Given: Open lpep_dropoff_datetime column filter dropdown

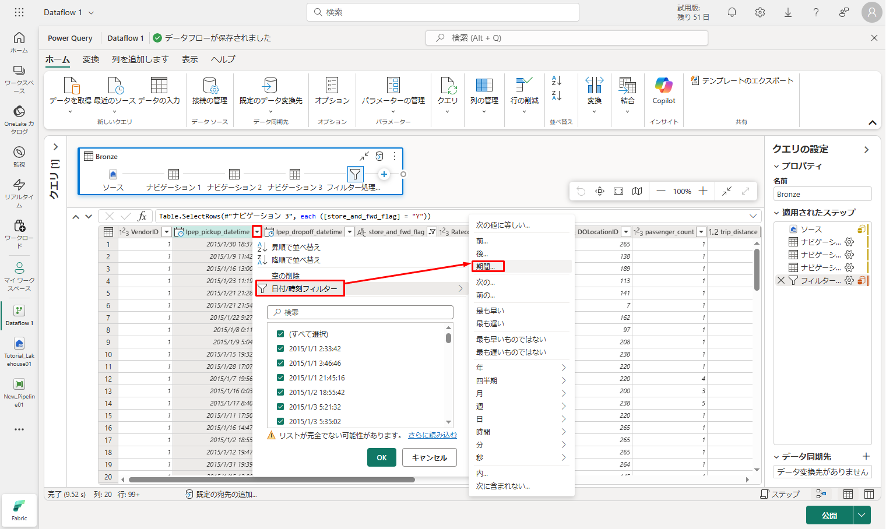Looking at the screenshot, I should (x=350, y=232).
